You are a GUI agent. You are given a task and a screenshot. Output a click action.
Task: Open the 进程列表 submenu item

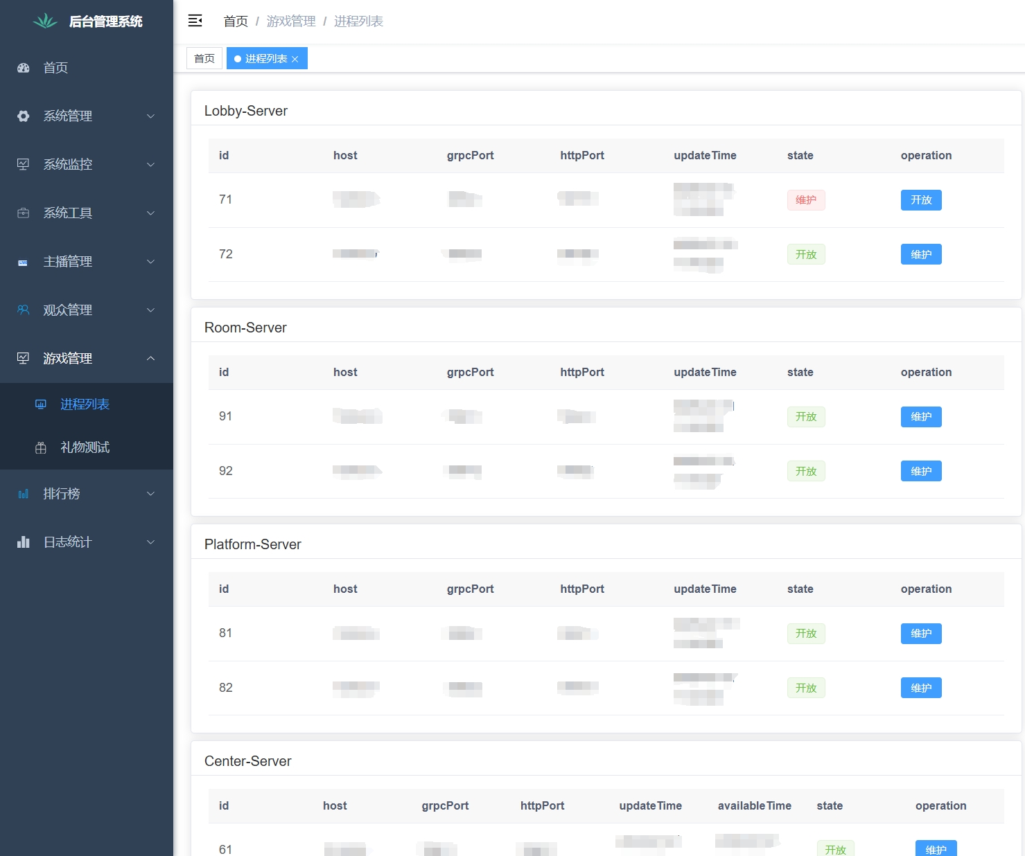[x=87, y=404]
